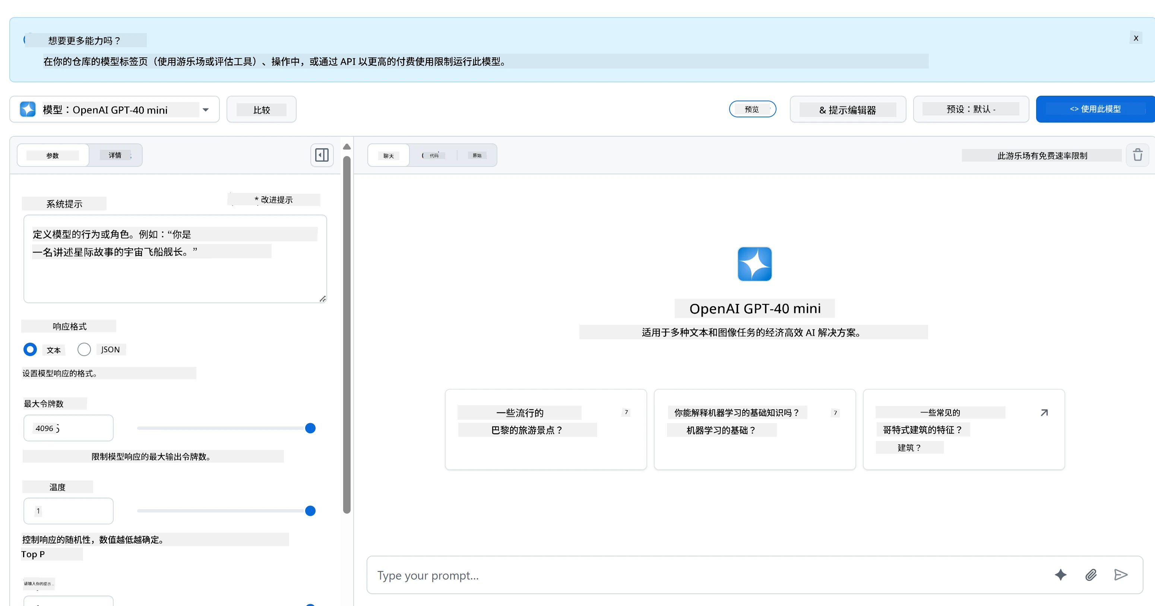Click the max tokens slider handle
This screenshot has height=606, width=1155.
[310, 428]
